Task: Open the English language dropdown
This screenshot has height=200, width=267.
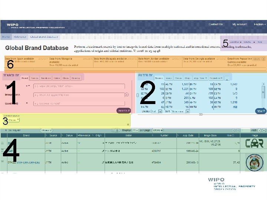Action: click(260, 24)
